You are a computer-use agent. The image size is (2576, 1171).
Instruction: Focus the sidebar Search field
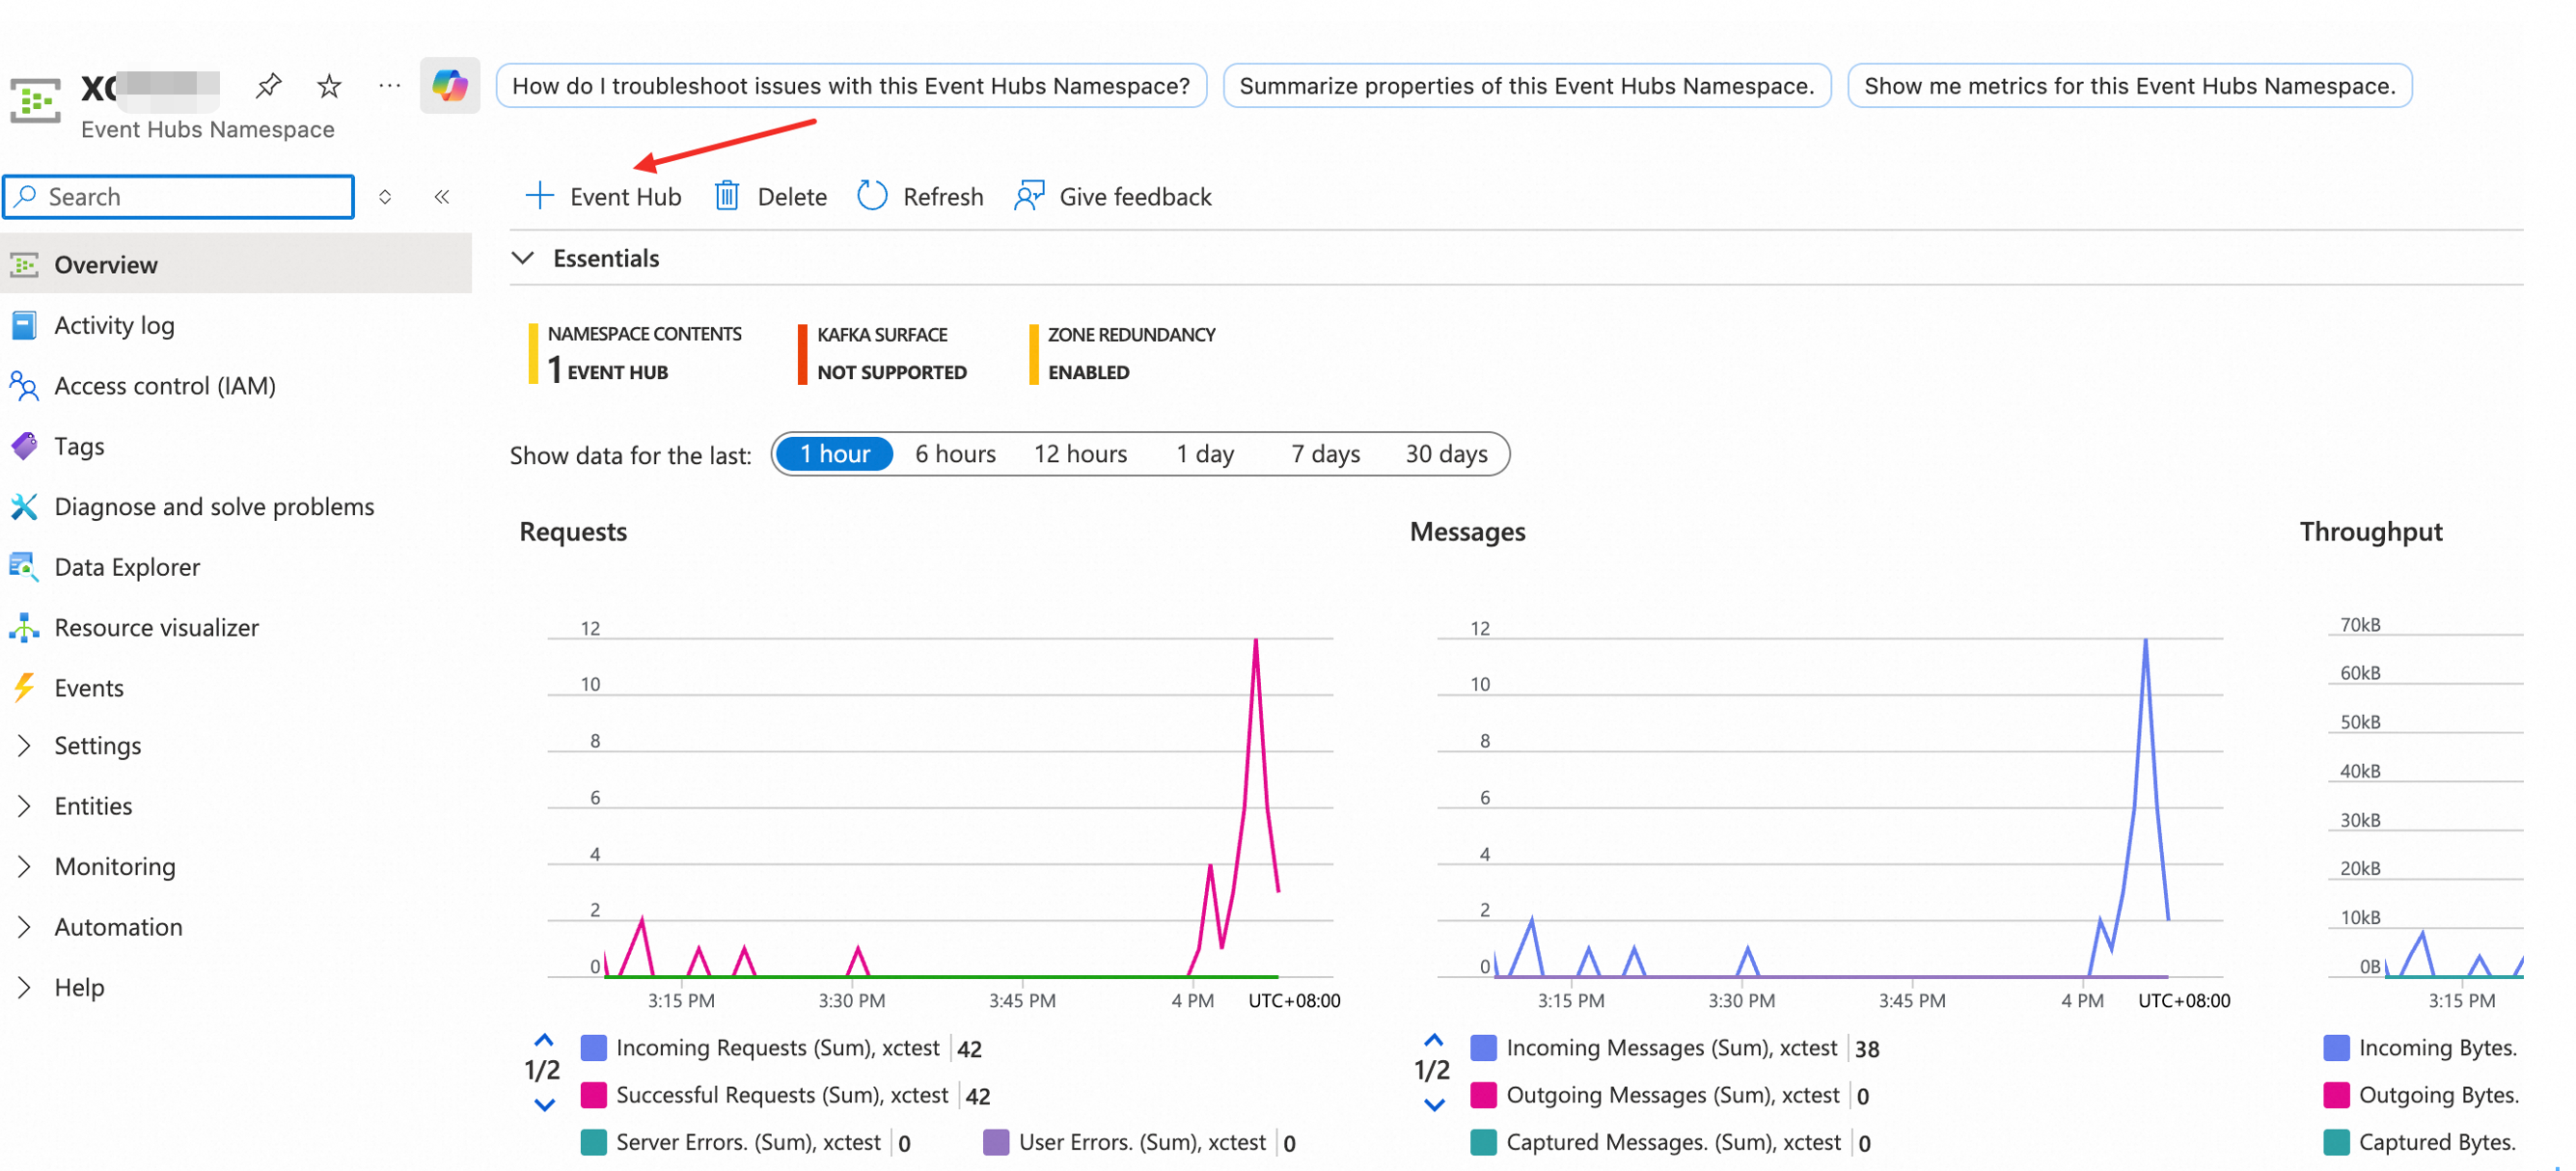pos(179,197)
